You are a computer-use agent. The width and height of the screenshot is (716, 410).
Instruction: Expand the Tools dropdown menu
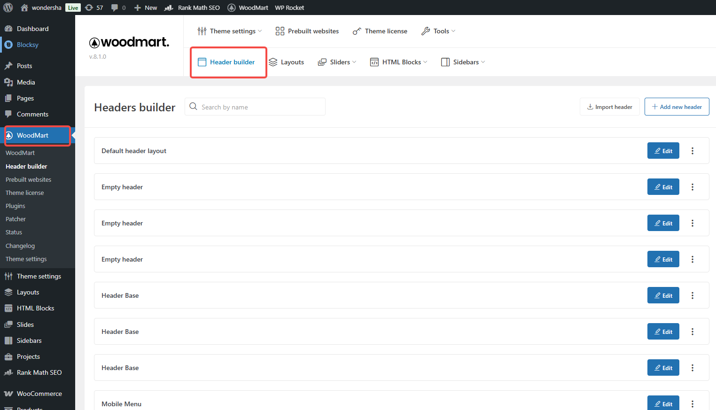[439, 31]
